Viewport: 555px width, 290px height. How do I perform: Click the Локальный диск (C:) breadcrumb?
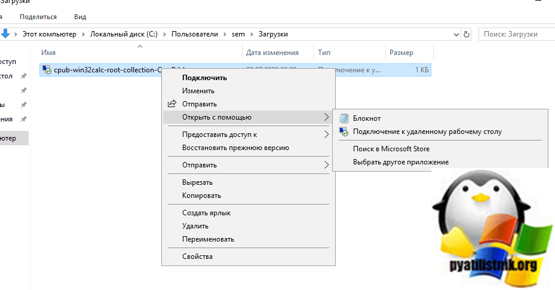123,35
